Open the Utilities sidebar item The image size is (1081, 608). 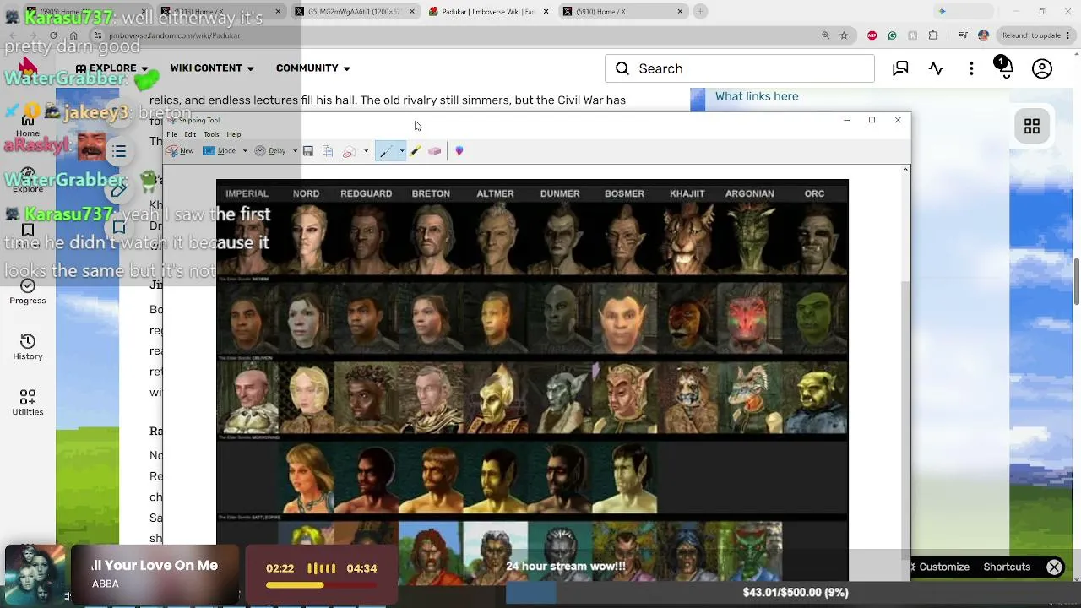click(x=28, y=403)
